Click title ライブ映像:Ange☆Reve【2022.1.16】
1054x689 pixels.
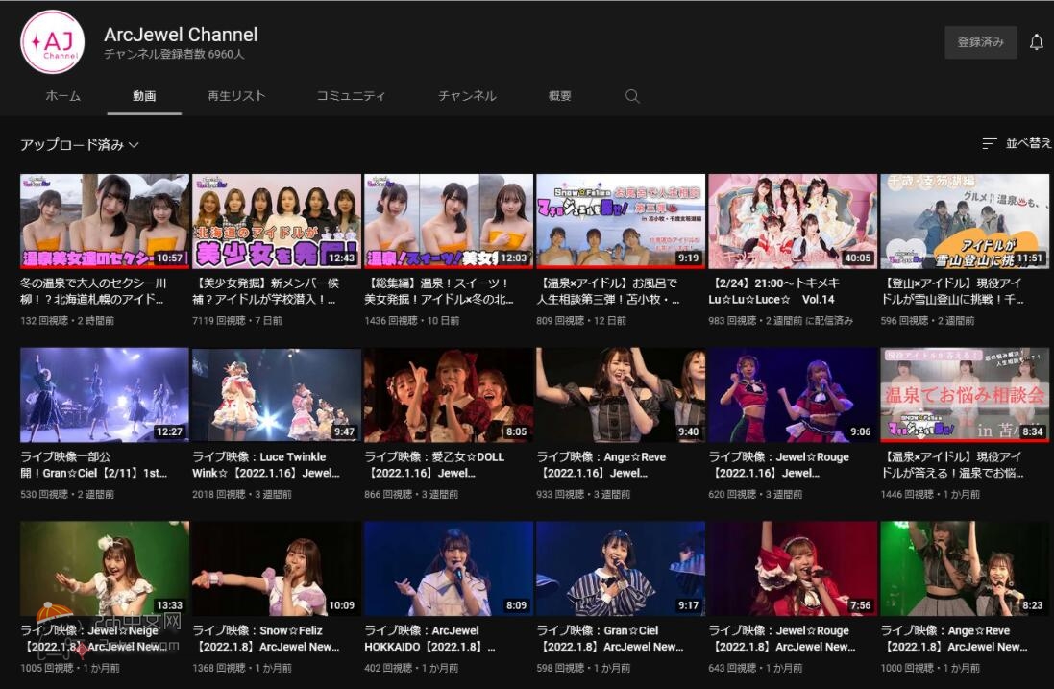coord(601,464)
